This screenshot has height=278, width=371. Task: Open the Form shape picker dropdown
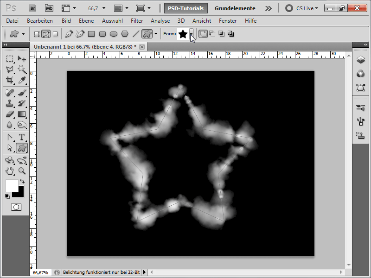pyautogui.click(x=192, y=34)
